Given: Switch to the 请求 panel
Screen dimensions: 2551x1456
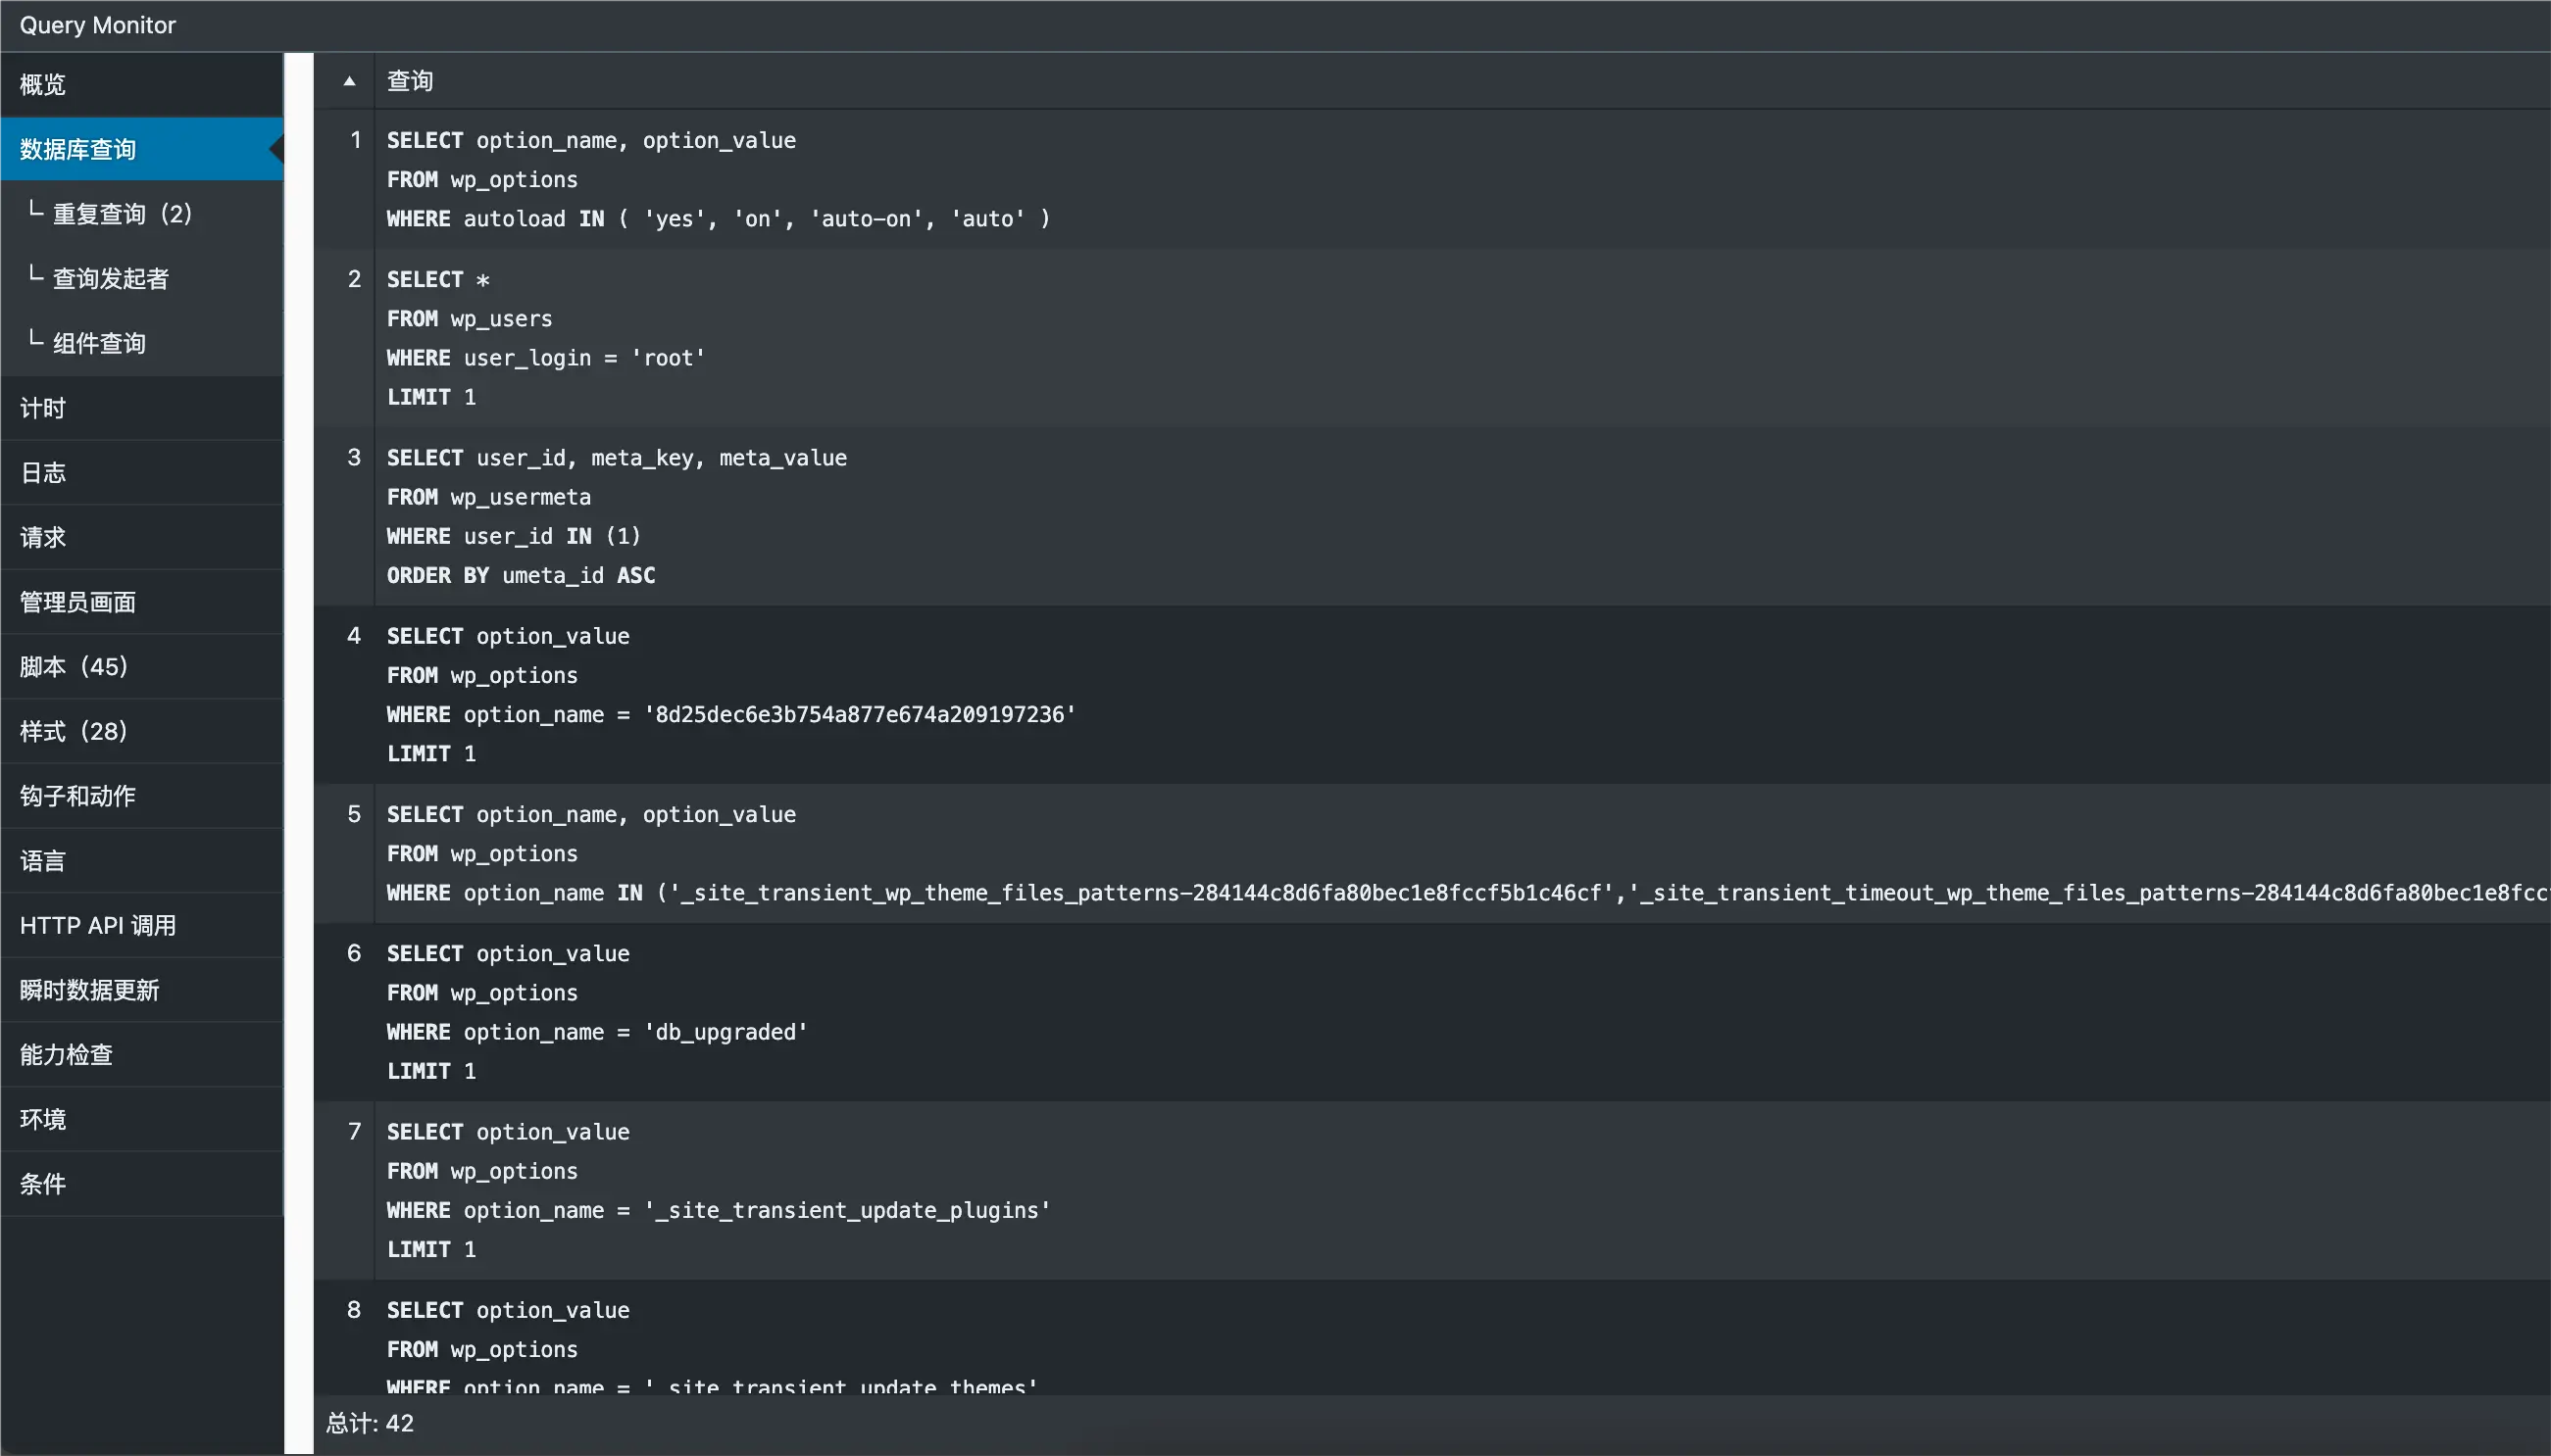Looking at the screenshot, I should point(142,538).
